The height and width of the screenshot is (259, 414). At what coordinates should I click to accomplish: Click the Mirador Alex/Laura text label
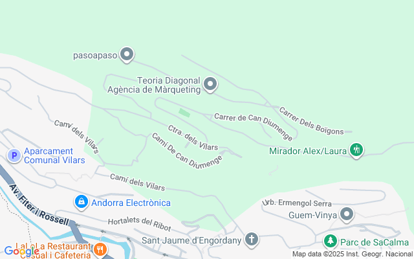308,151
